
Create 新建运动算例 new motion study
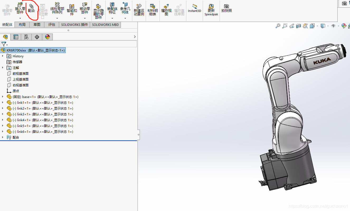139,10
